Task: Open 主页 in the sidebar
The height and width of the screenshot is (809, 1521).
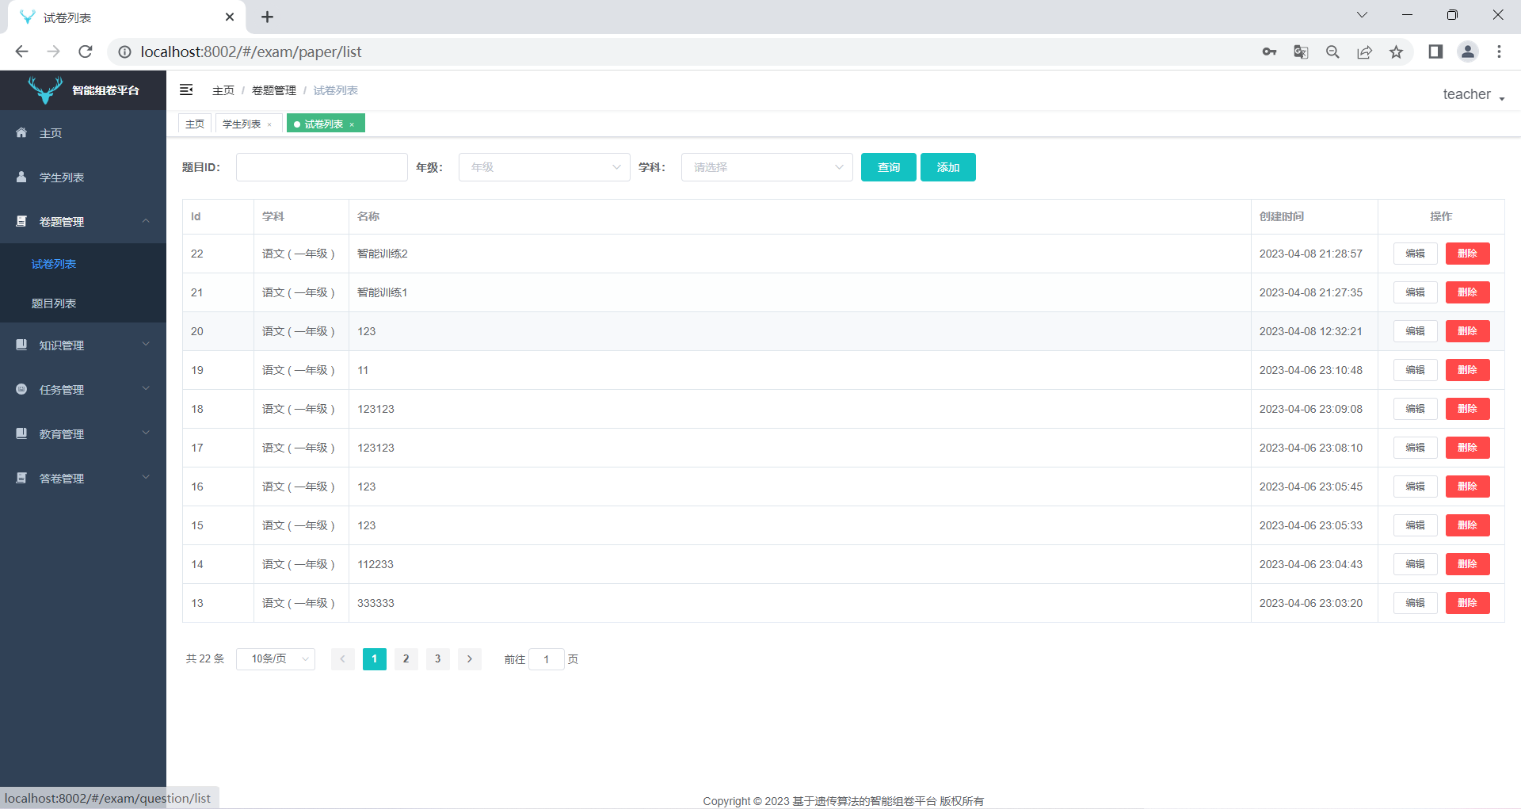Action: (x=83, y=132)
